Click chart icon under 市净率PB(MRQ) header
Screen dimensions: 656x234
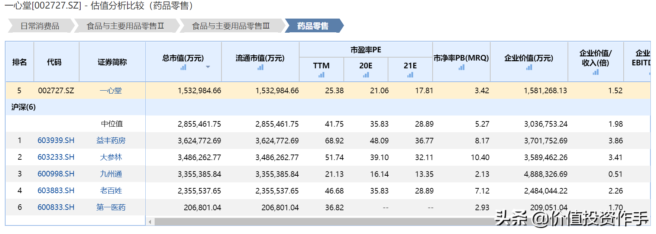click(462, 67)
